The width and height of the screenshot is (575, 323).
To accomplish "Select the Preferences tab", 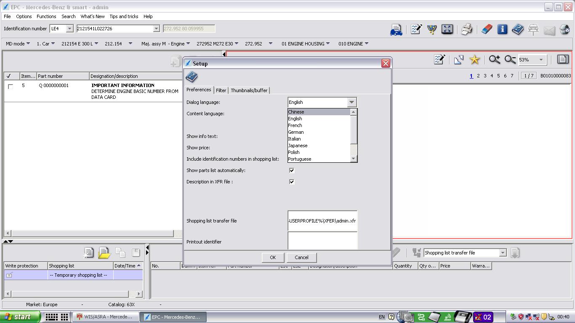I will (199, 90).
